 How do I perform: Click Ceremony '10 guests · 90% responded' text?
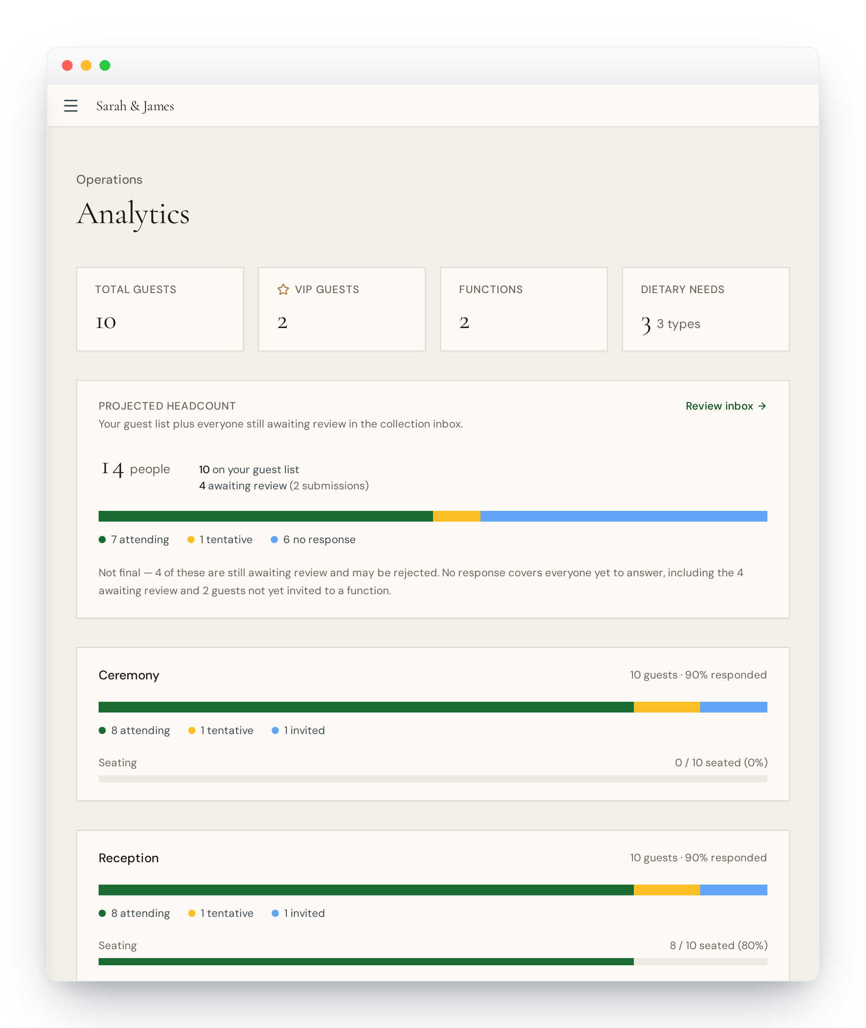tap(698, 675)
